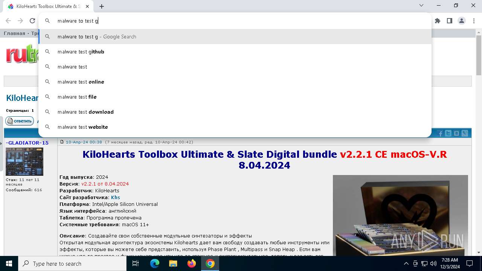Click the browser Forward arrow
The height and width of the screenshot is (271, 482).
(x=20, y=21)
